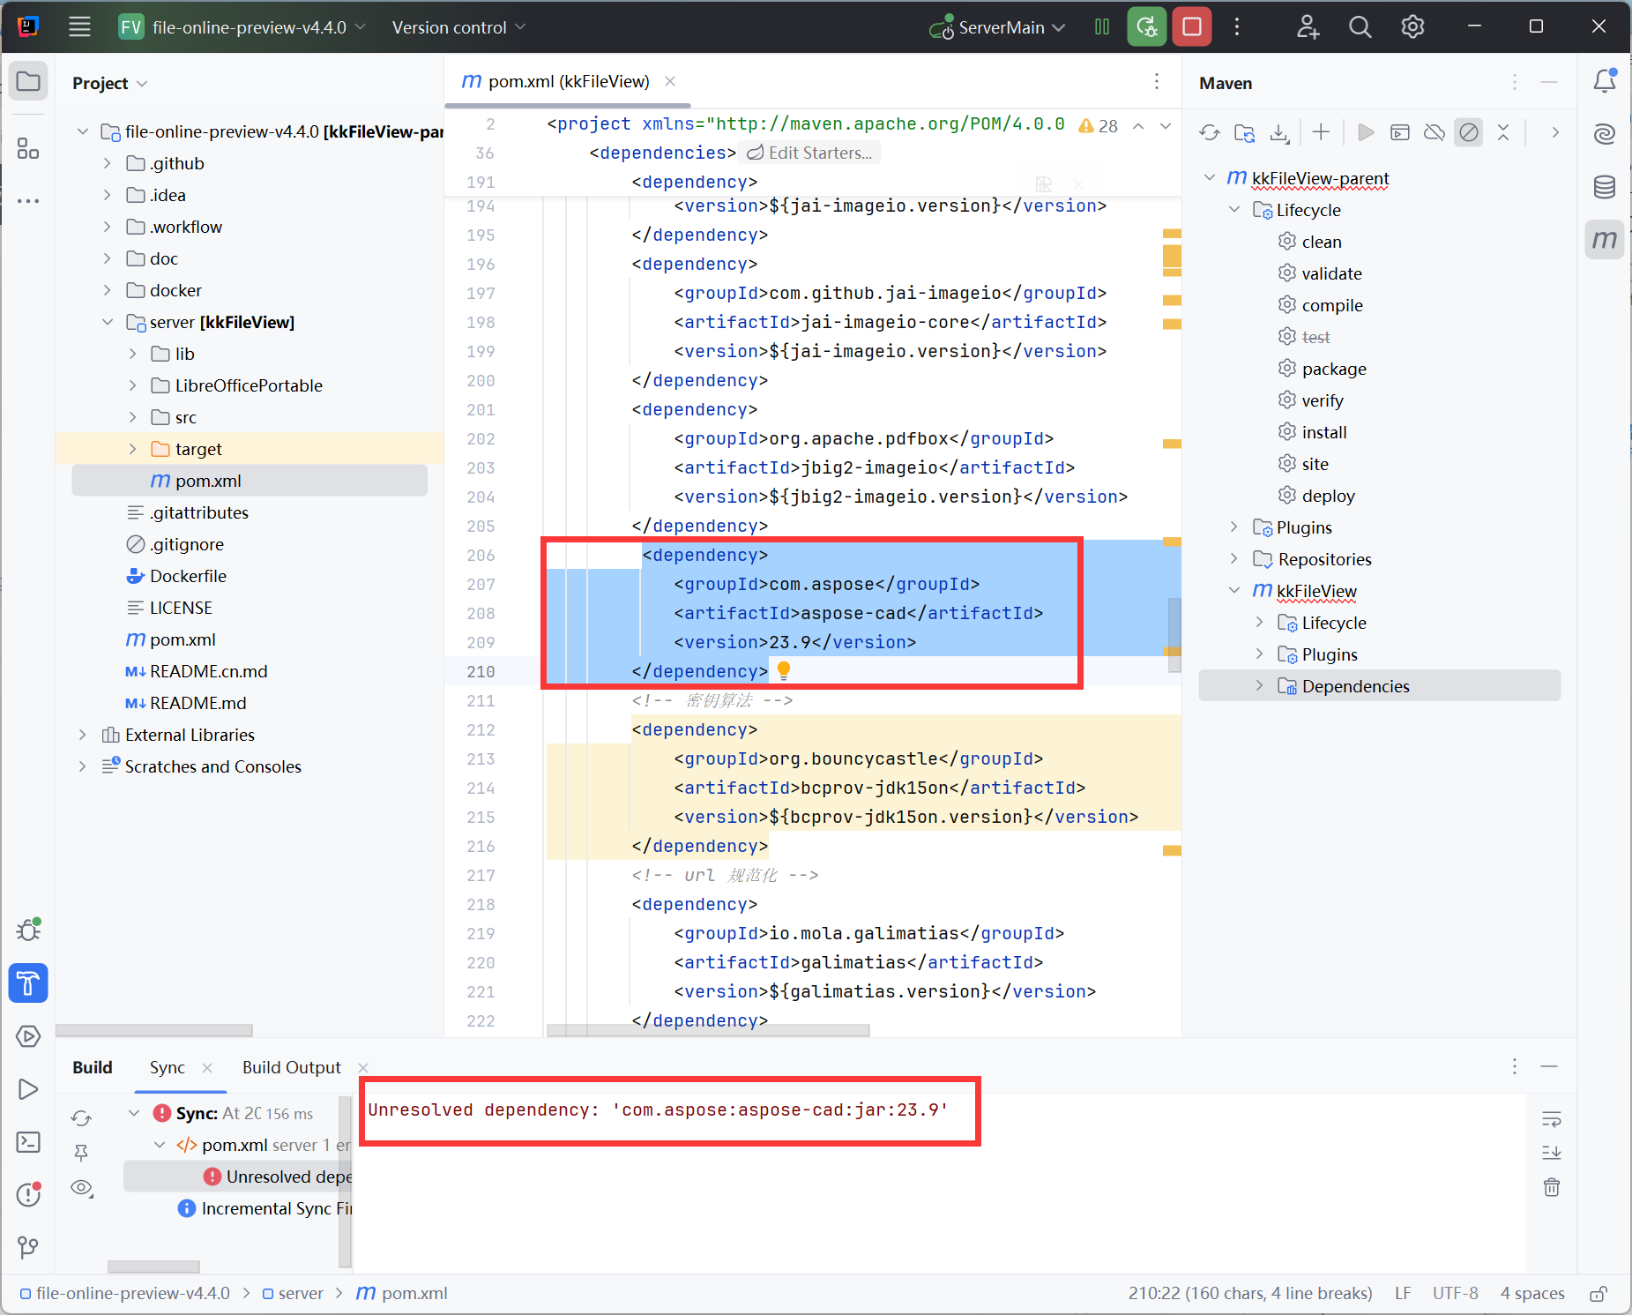
Task: Run the Maven install lifecycle goal
Action: 1323,432
